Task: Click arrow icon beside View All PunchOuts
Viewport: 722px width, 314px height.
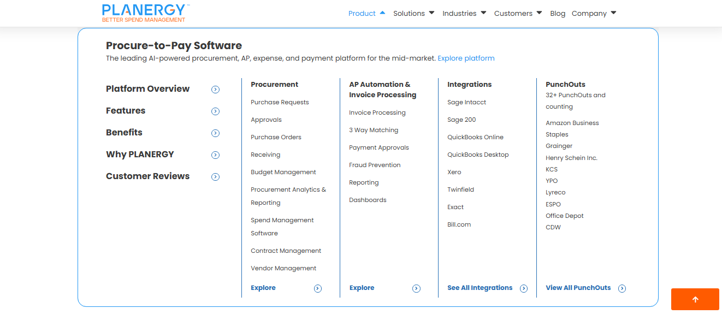Action: coord(622,288)
